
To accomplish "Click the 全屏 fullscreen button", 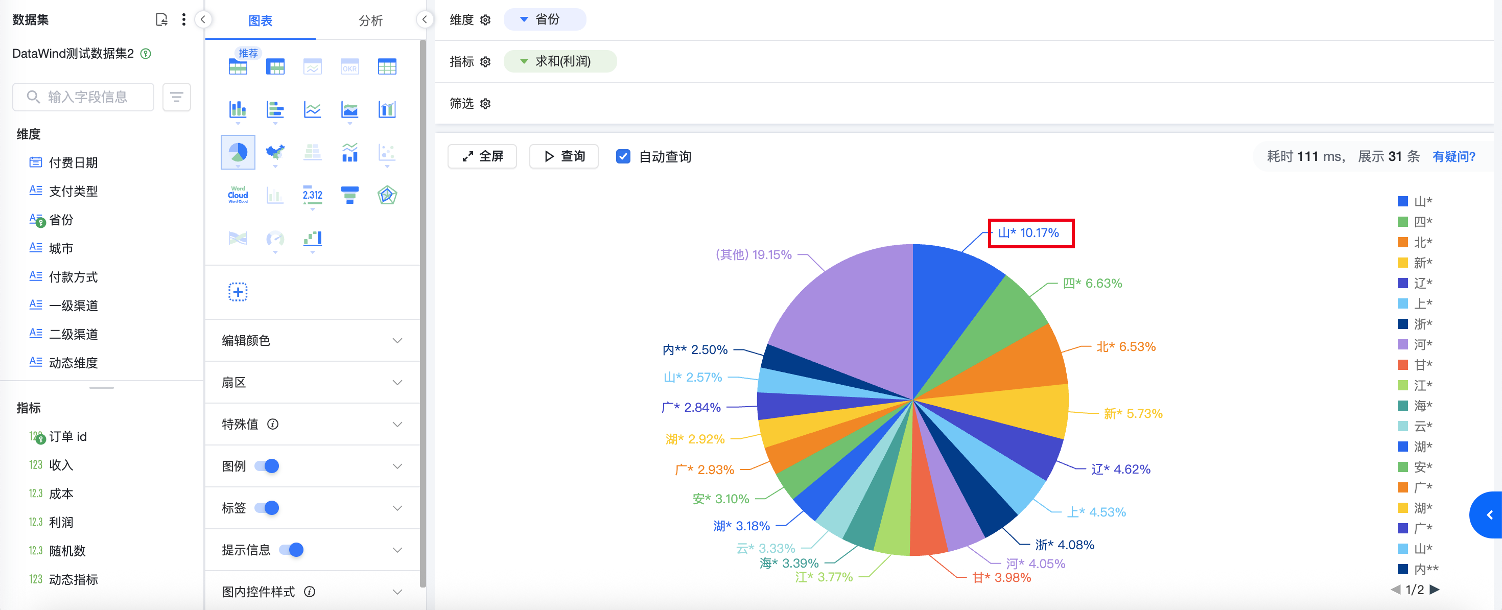I will tap(482, 156).
